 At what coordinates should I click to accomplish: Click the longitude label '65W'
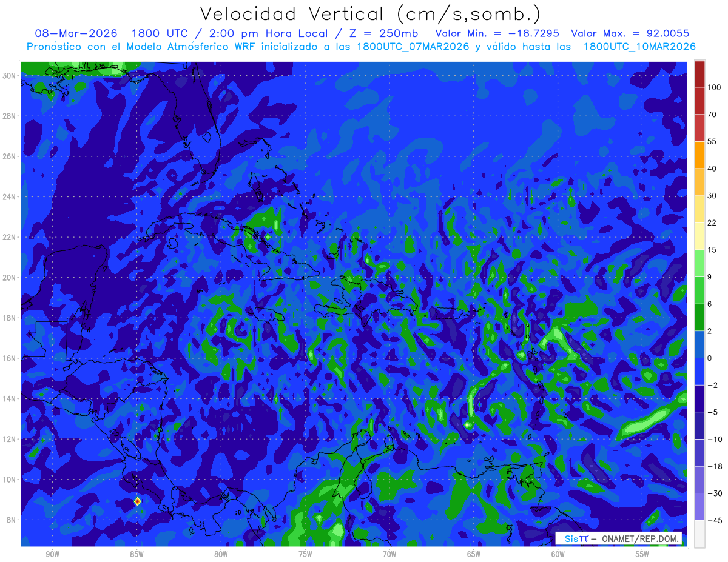point(474,554)
